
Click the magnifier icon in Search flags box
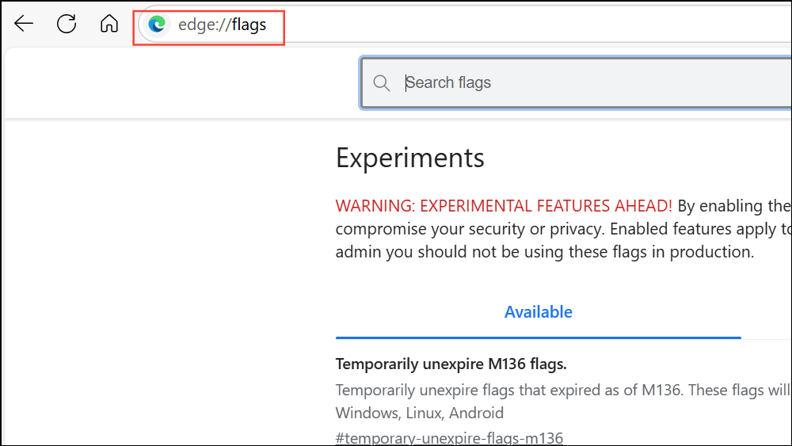click(382, 83)
